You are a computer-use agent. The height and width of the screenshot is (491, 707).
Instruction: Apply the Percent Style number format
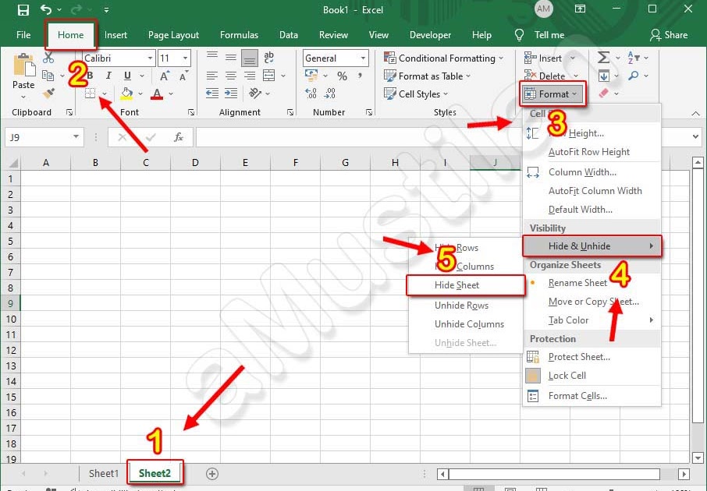coord(342,76)
